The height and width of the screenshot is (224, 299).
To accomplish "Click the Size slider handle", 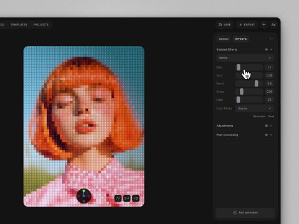I will coord(239,67).
